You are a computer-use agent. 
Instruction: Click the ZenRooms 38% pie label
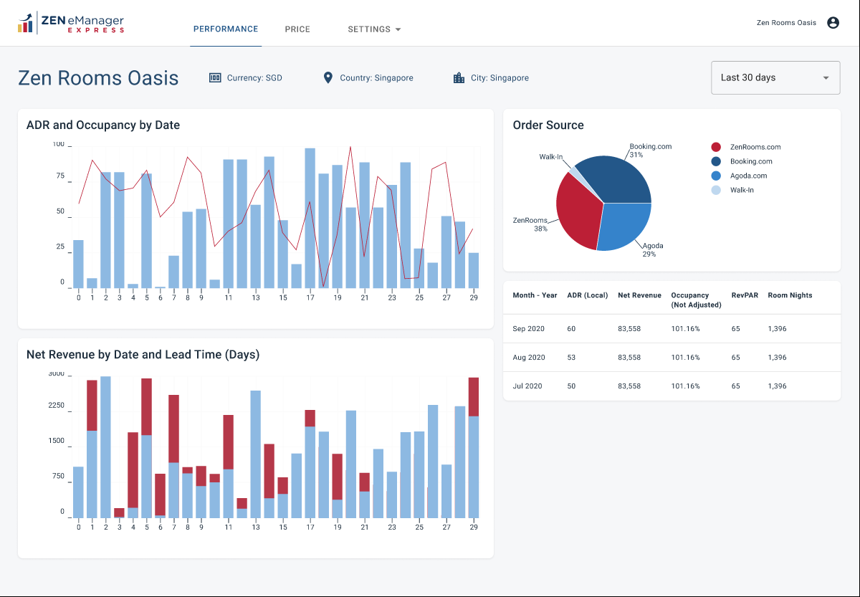click(532, 224)
